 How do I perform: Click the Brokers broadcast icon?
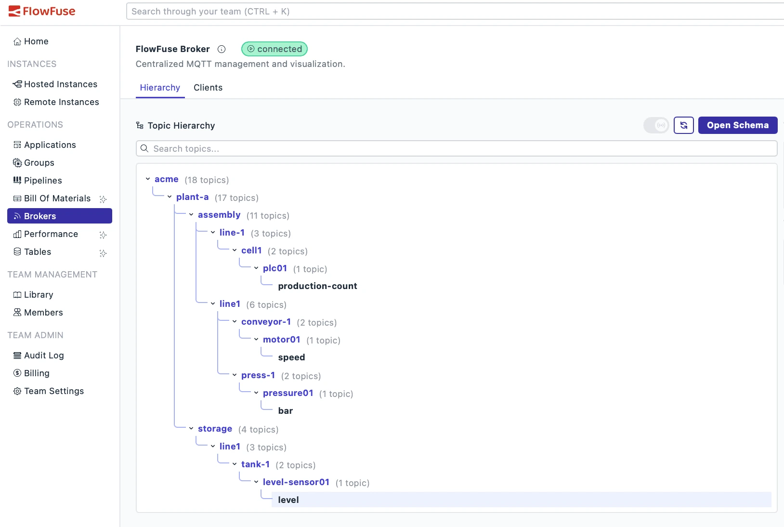(x=17, y=216)
